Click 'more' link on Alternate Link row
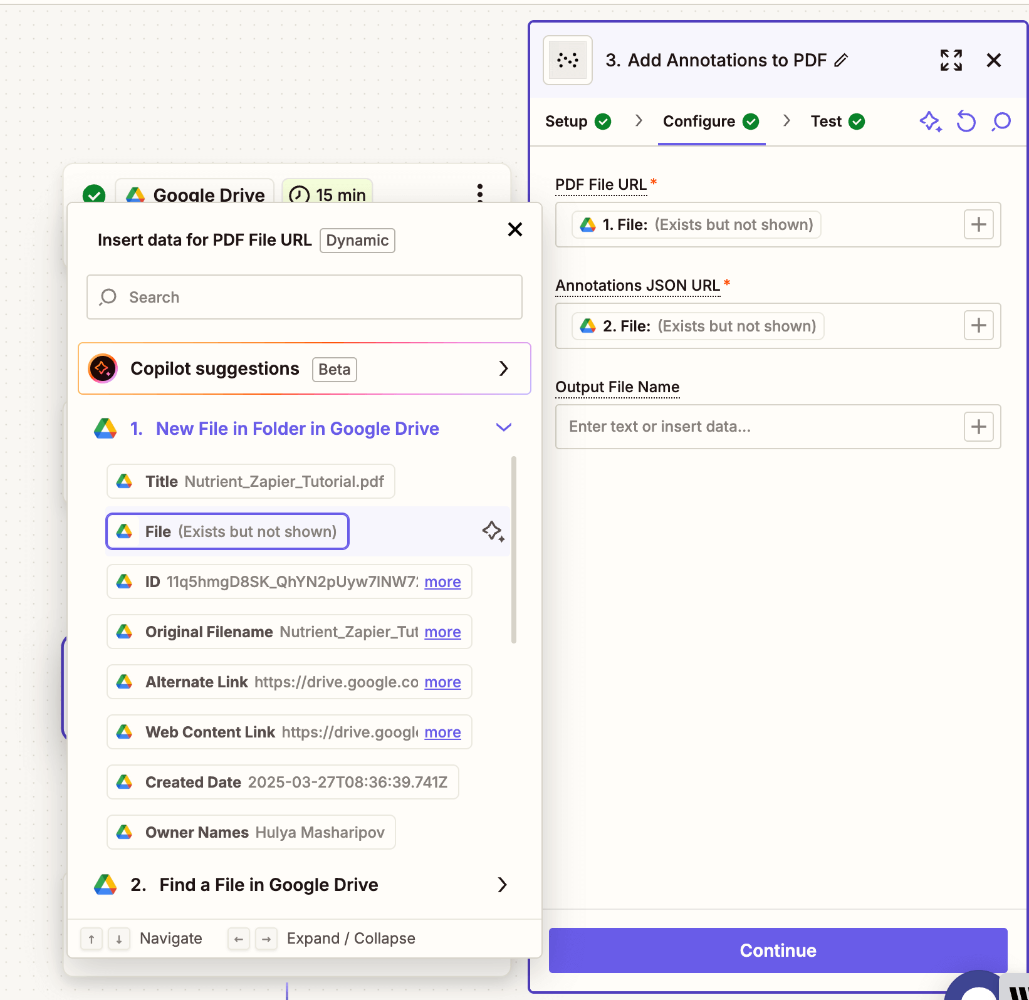 [442, 682]
